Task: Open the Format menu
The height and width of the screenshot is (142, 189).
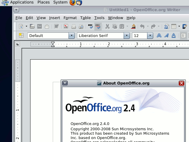Action: [x=70, y=18]
